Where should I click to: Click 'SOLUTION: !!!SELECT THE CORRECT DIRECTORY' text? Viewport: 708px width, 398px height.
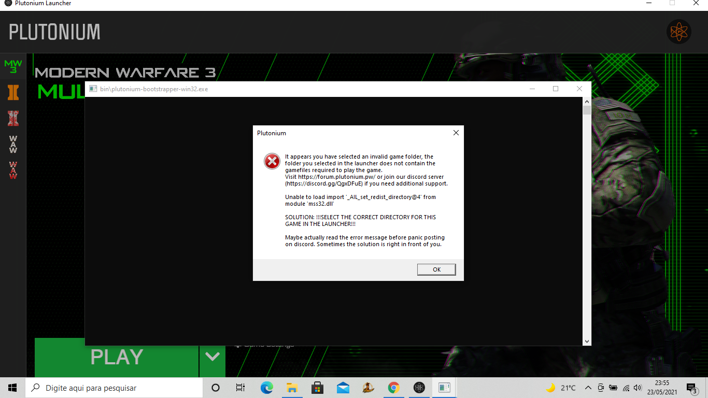361,221
